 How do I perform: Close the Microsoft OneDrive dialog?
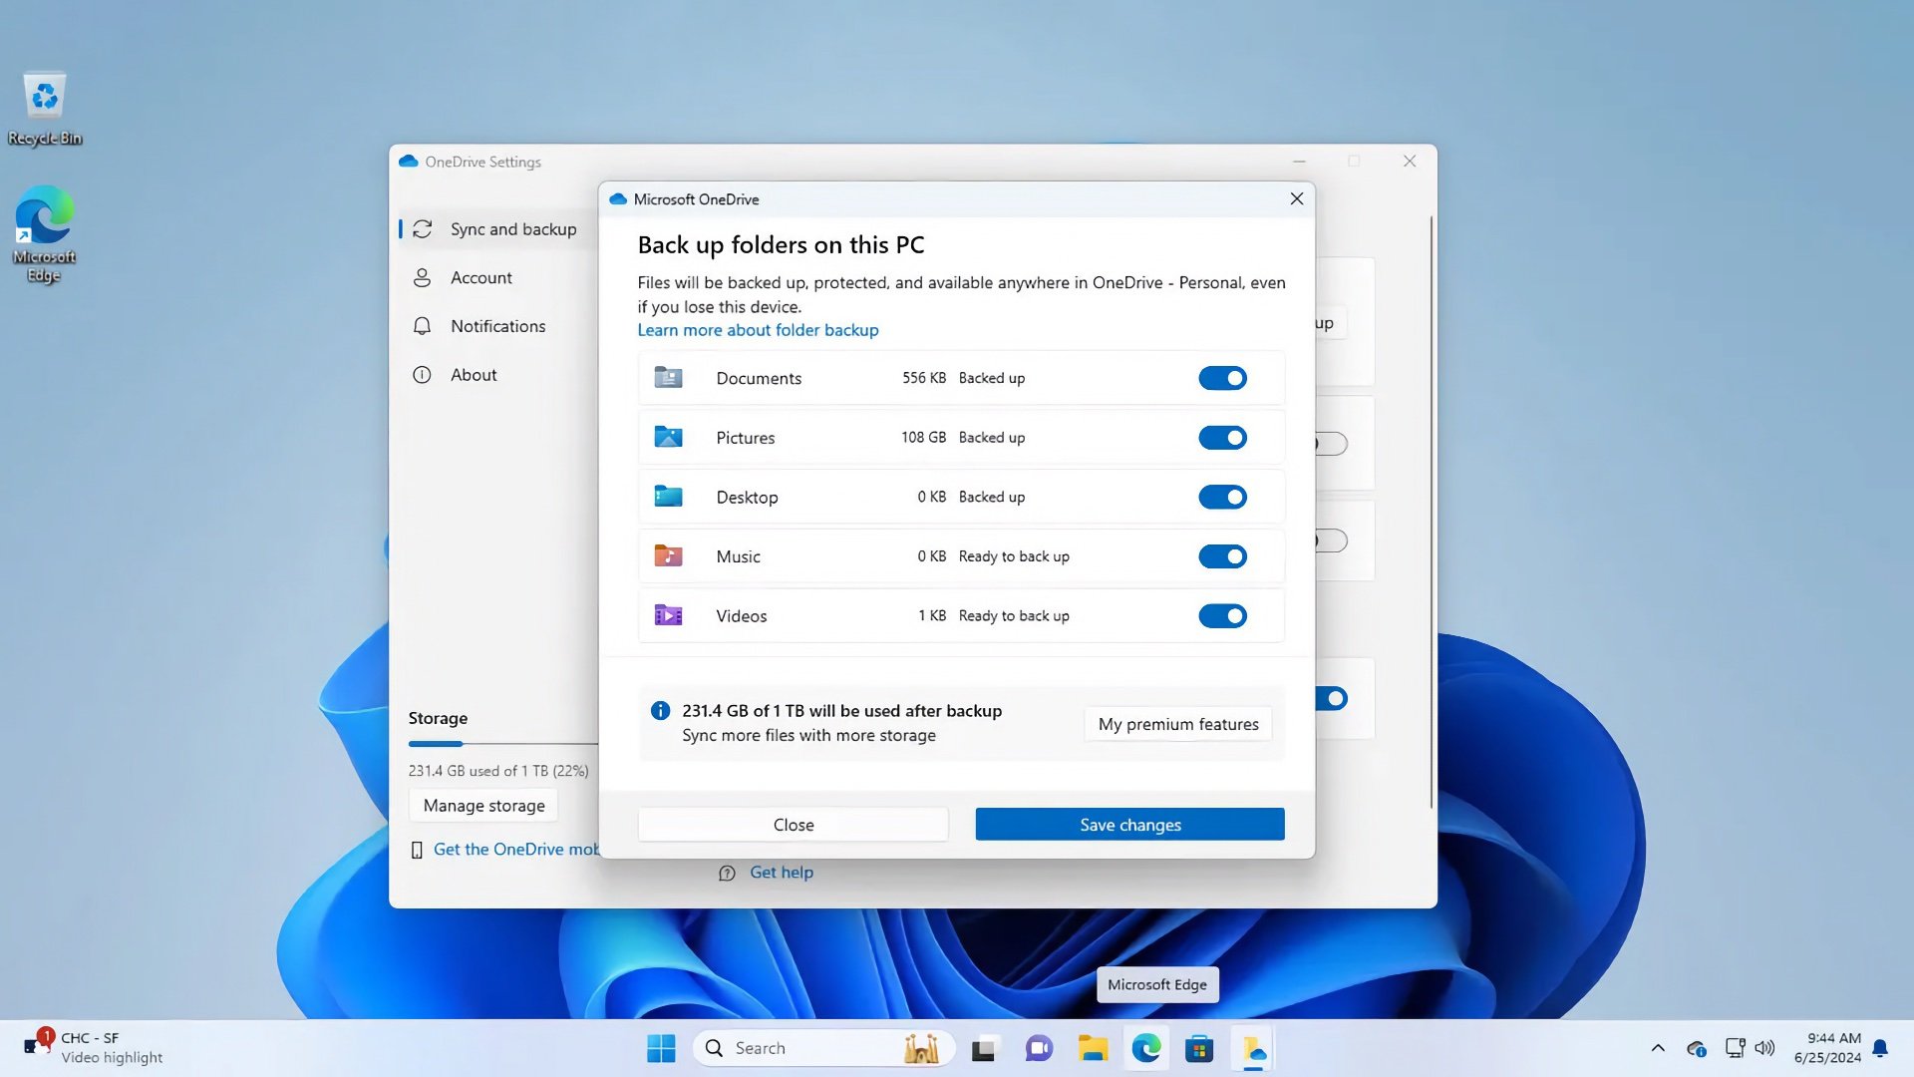pyautogui.click(x=1296, y=198)
